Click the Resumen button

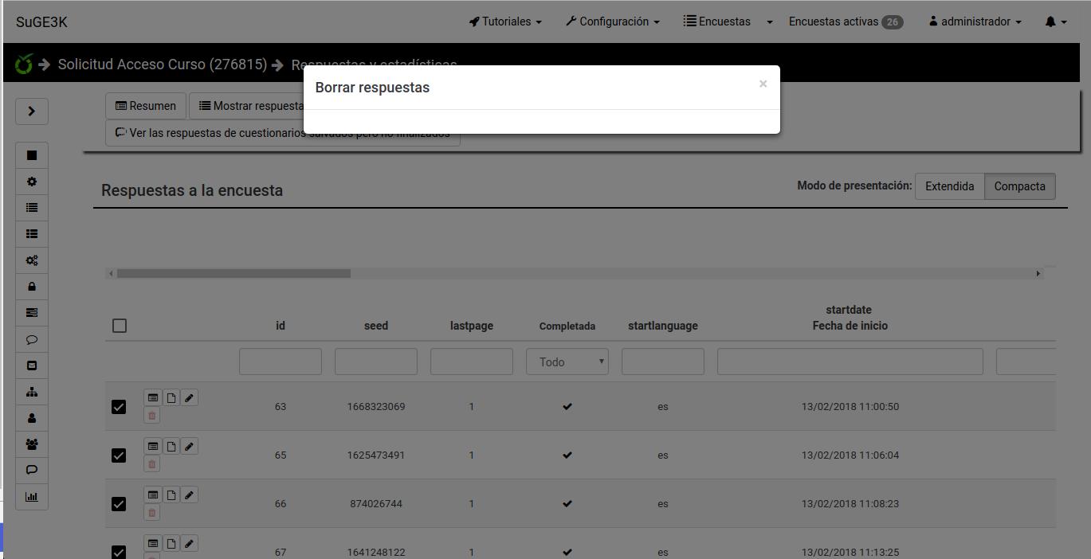click(146, 106)
